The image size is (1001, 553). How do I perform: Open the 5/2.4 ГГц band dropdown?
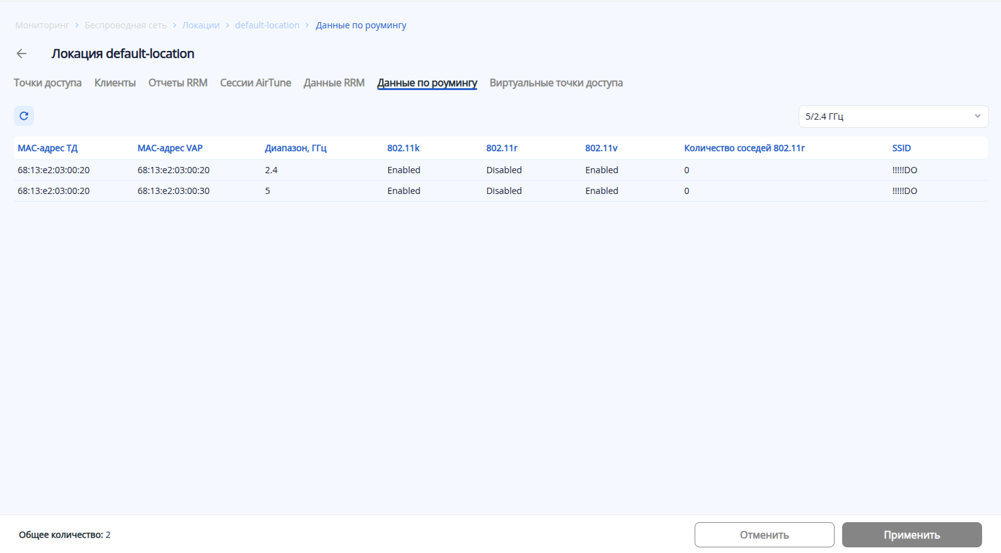coord(893,117)
